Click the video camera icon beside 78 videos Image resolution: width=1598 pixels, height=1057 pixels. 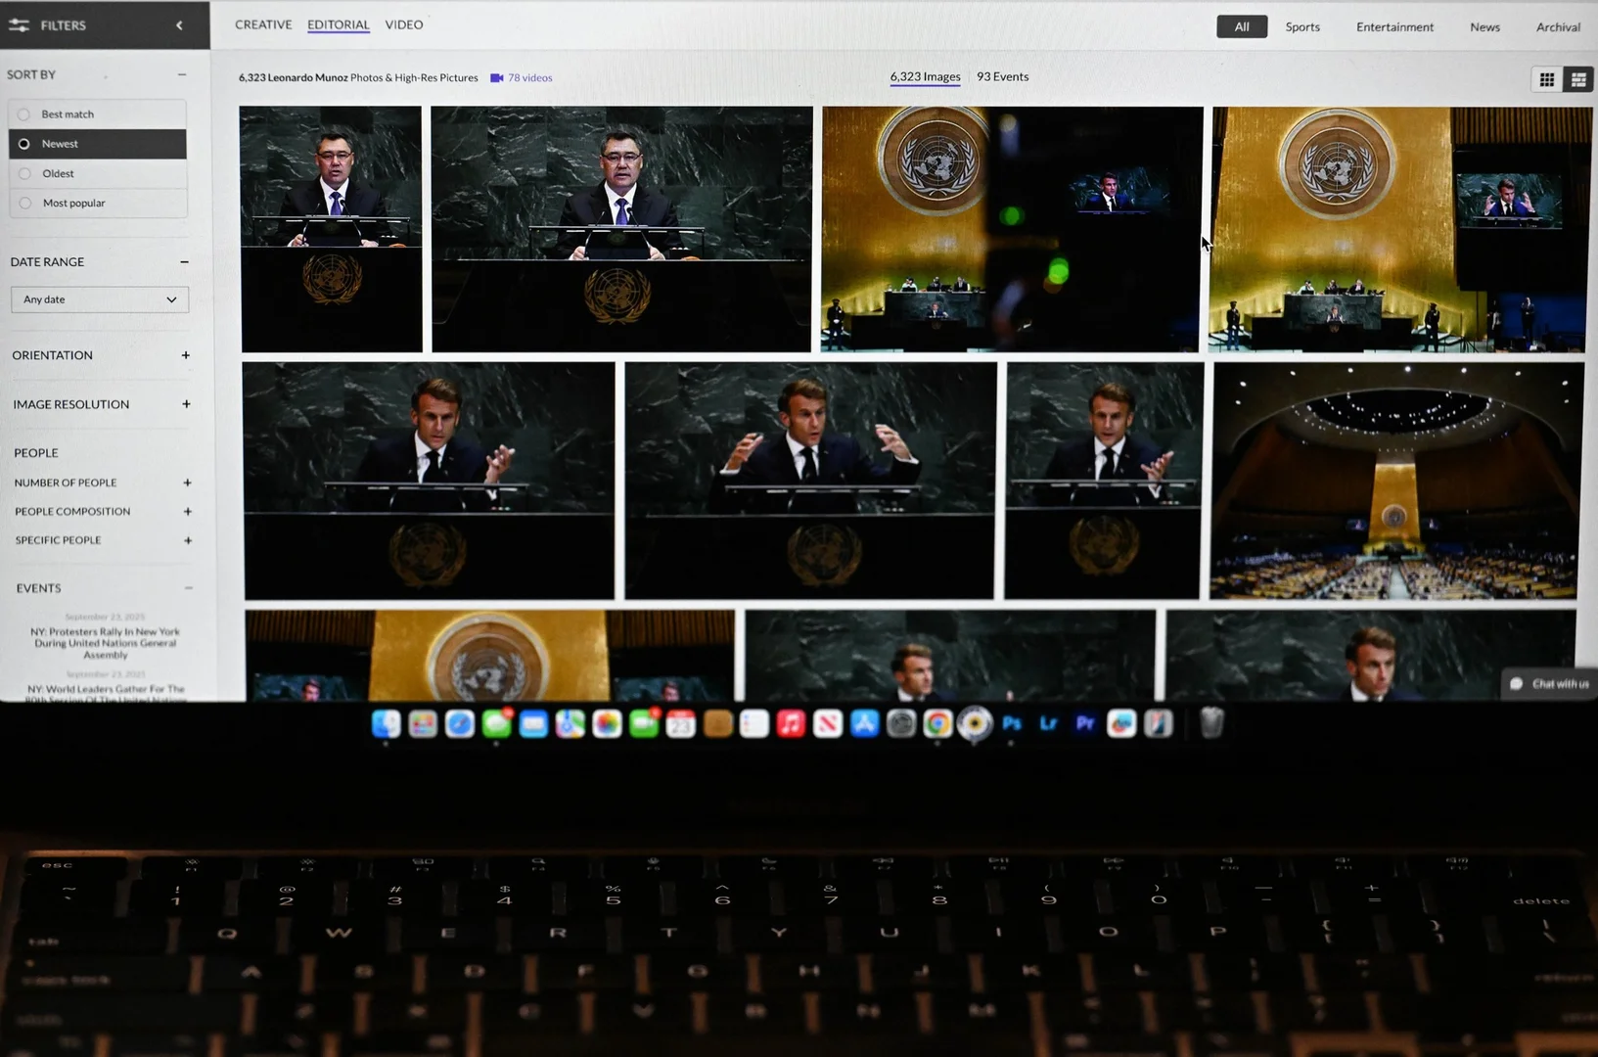(x=497, y=78)
